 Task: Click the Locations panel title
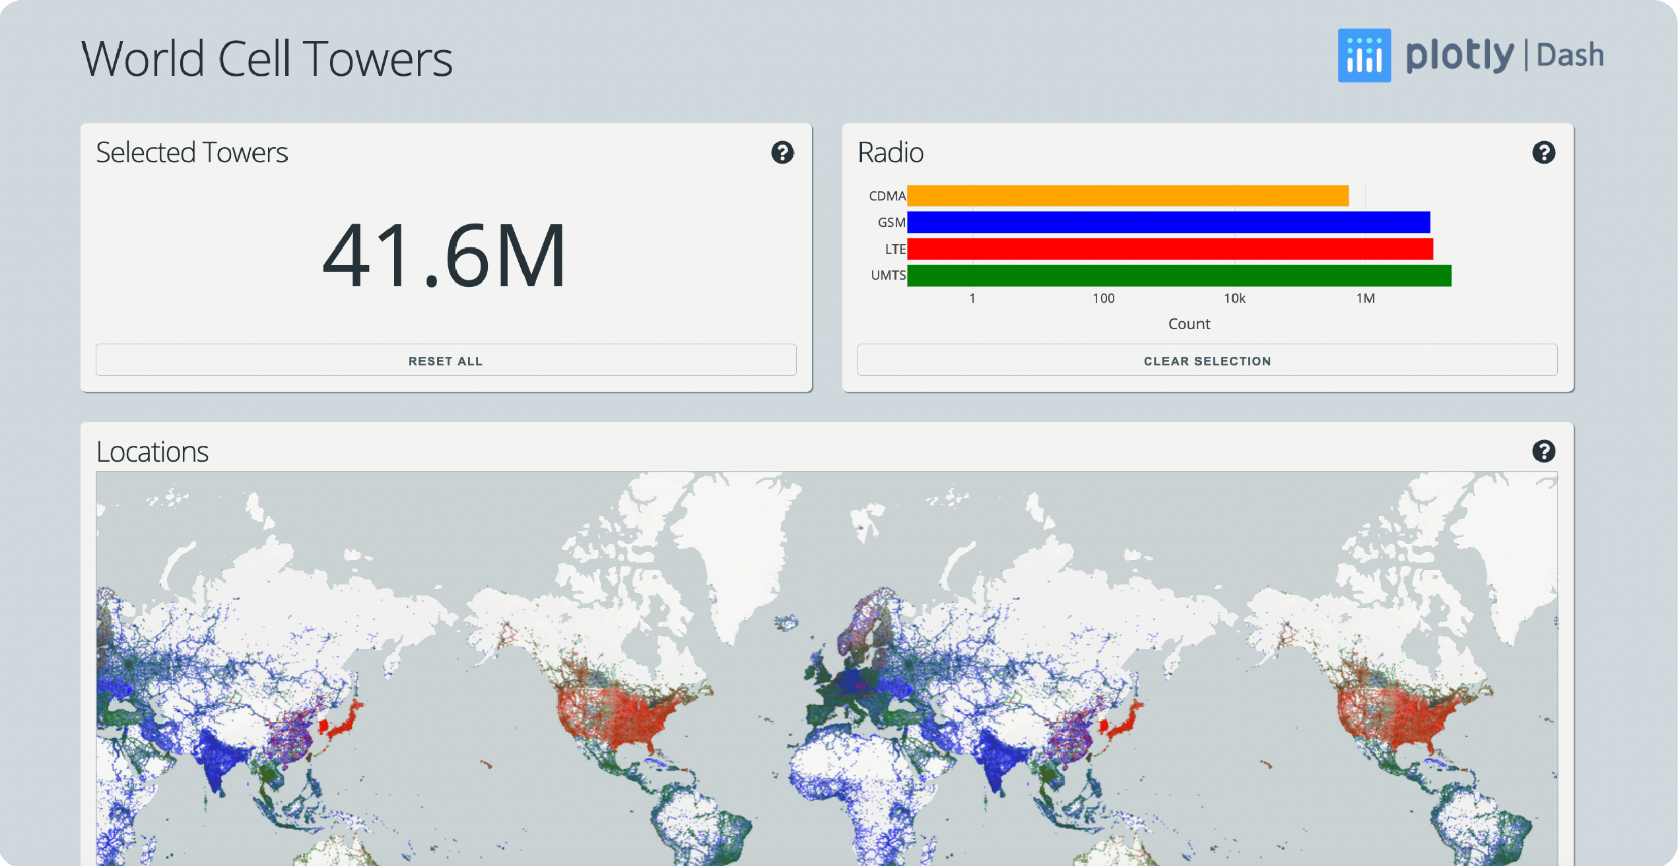click(x=152, y=451)
